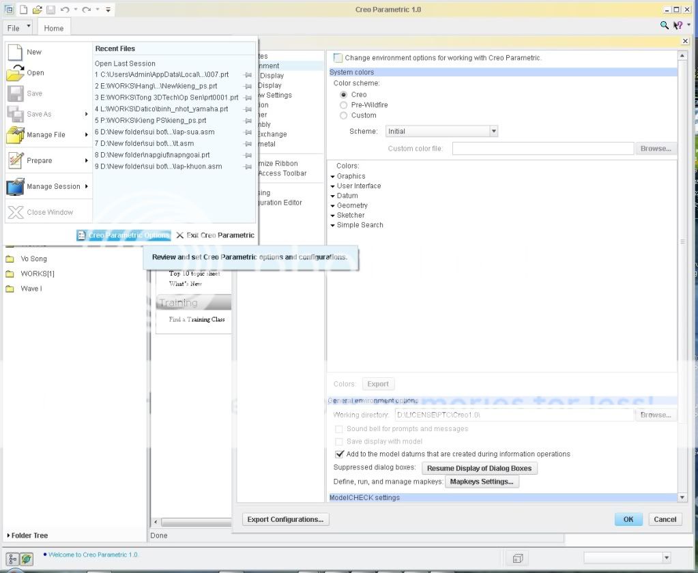Viewport: 698px width, 573px height.
Task: Open the Undo history dropdown arrow
Action: (x=76, y=10)
